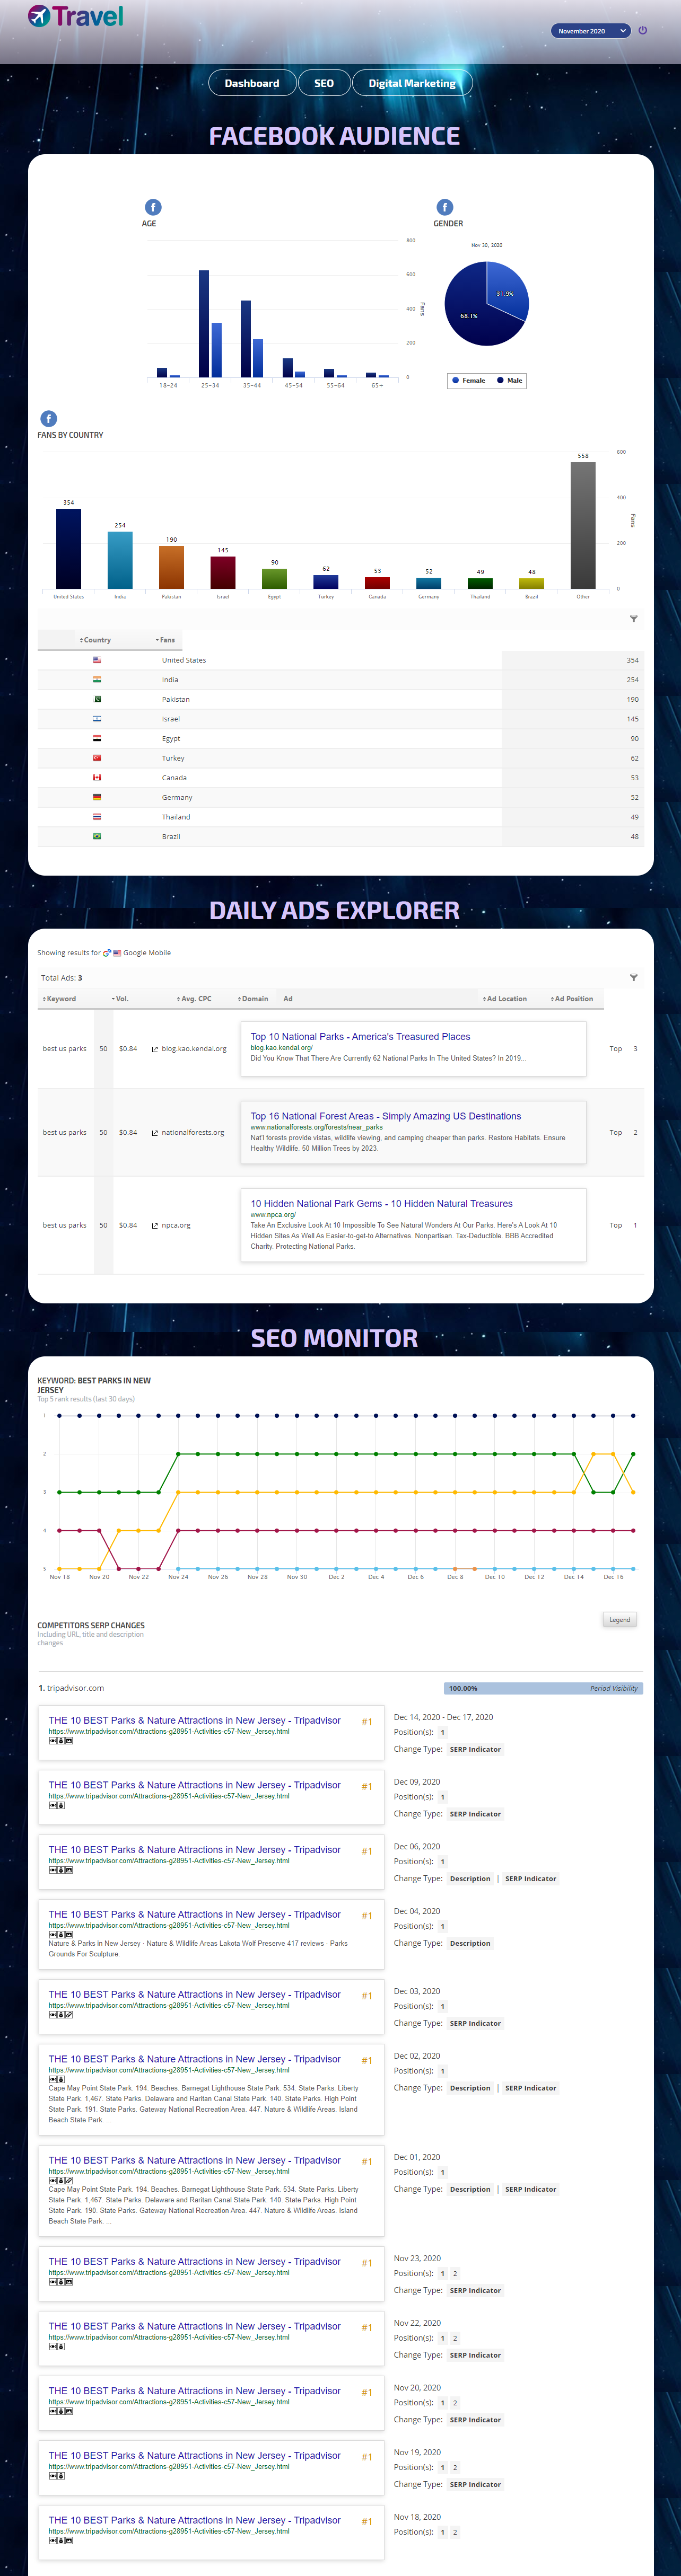Click the Legend button in SEO Monitor

[x=620, y=1619]
